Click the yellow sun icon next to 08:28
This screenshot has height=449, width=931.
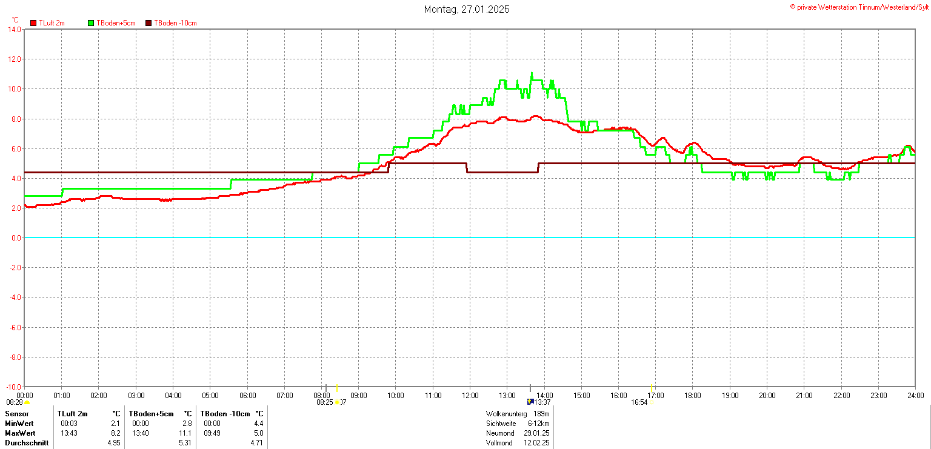27,402
